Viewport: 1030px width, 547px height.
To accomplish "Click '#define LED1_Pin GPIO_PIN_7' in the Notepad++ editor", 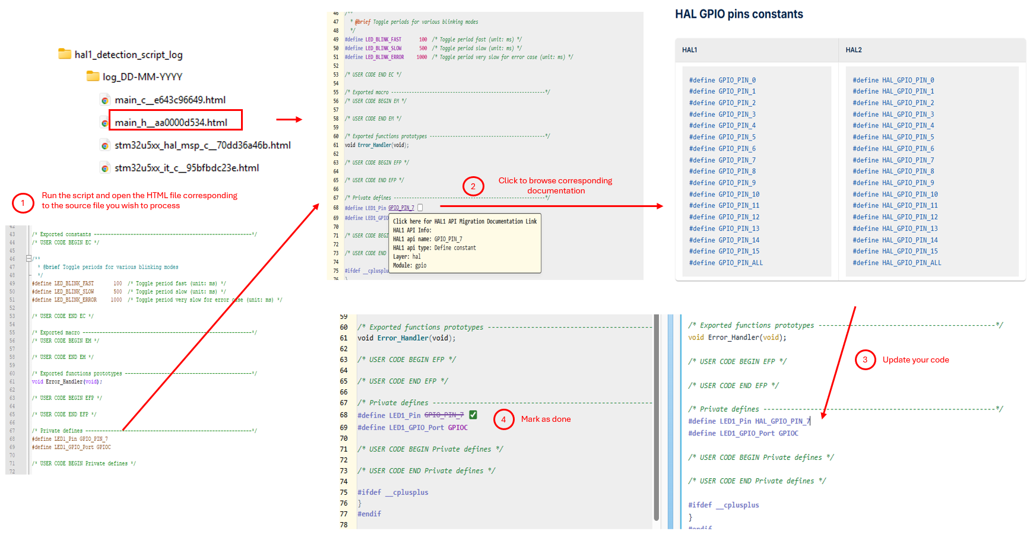I will 70,439.
